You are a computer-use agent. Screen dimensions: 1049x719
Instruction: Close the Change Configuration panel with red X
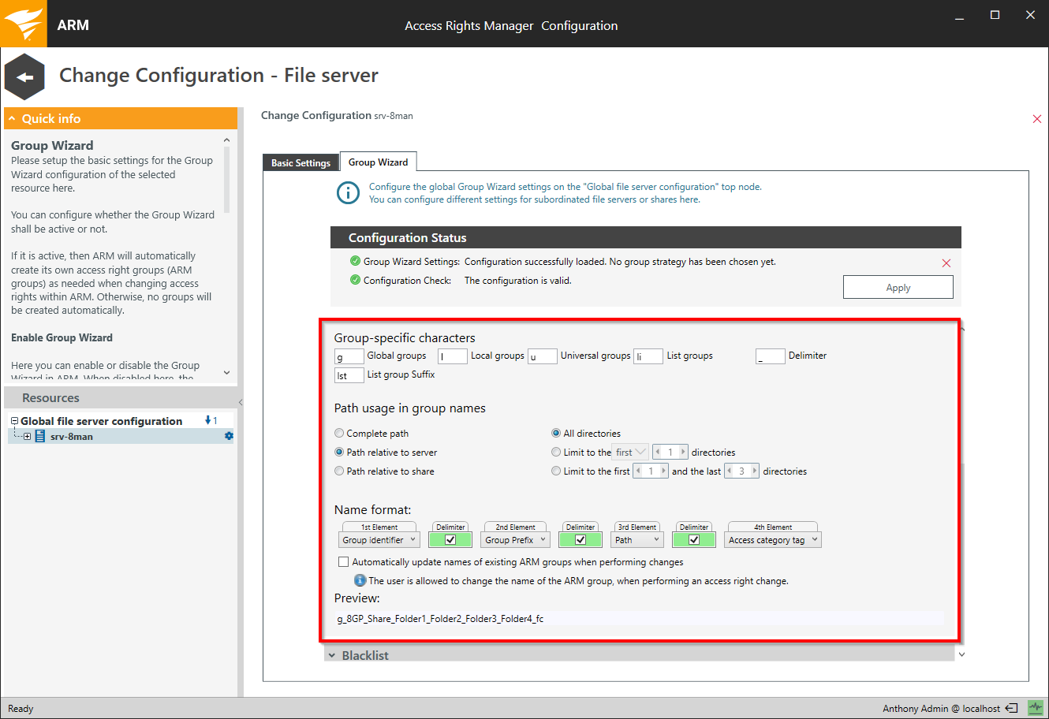coord(1036,119)
